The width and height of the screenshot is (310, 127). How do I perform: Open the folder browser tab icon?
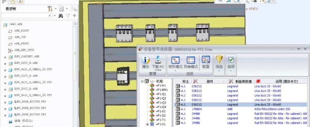(x=12, y=2)
